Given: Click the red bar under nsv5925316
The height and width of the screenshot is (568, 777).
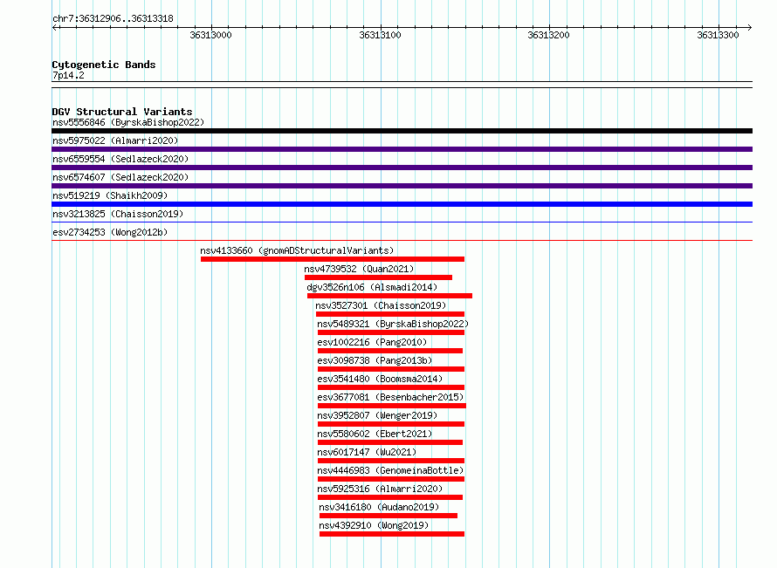Looking at the screenshot, I should pyautogui.click(x=390, y=497).
